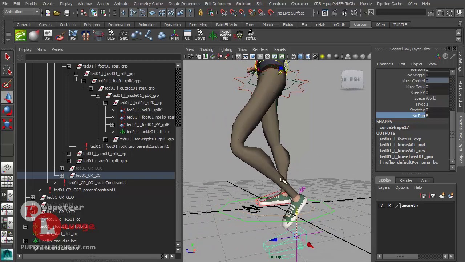Select the Lasso tool in toolbox

click(8, 71)
